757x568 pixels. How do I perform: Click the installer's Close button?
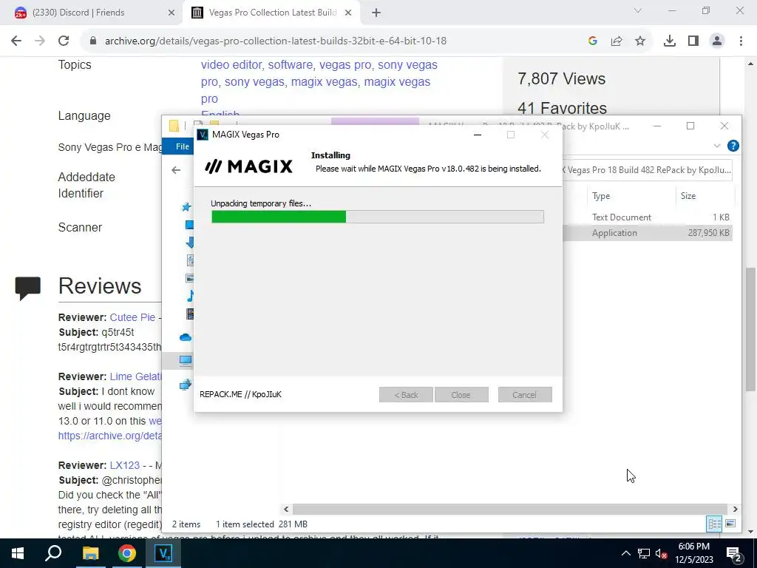click(461, 395)
